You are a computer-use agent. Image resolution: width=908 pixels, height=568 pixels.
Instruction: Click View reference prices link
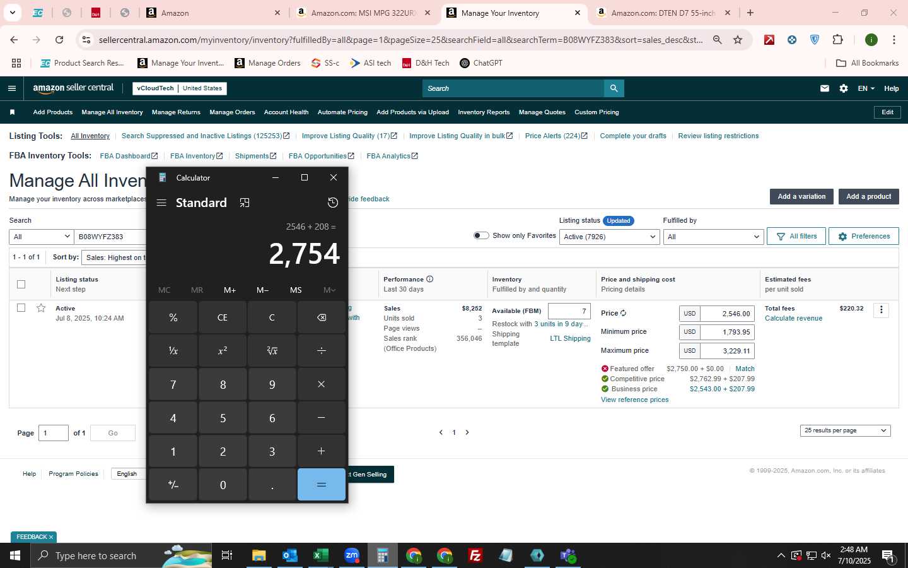coord(634,399)
